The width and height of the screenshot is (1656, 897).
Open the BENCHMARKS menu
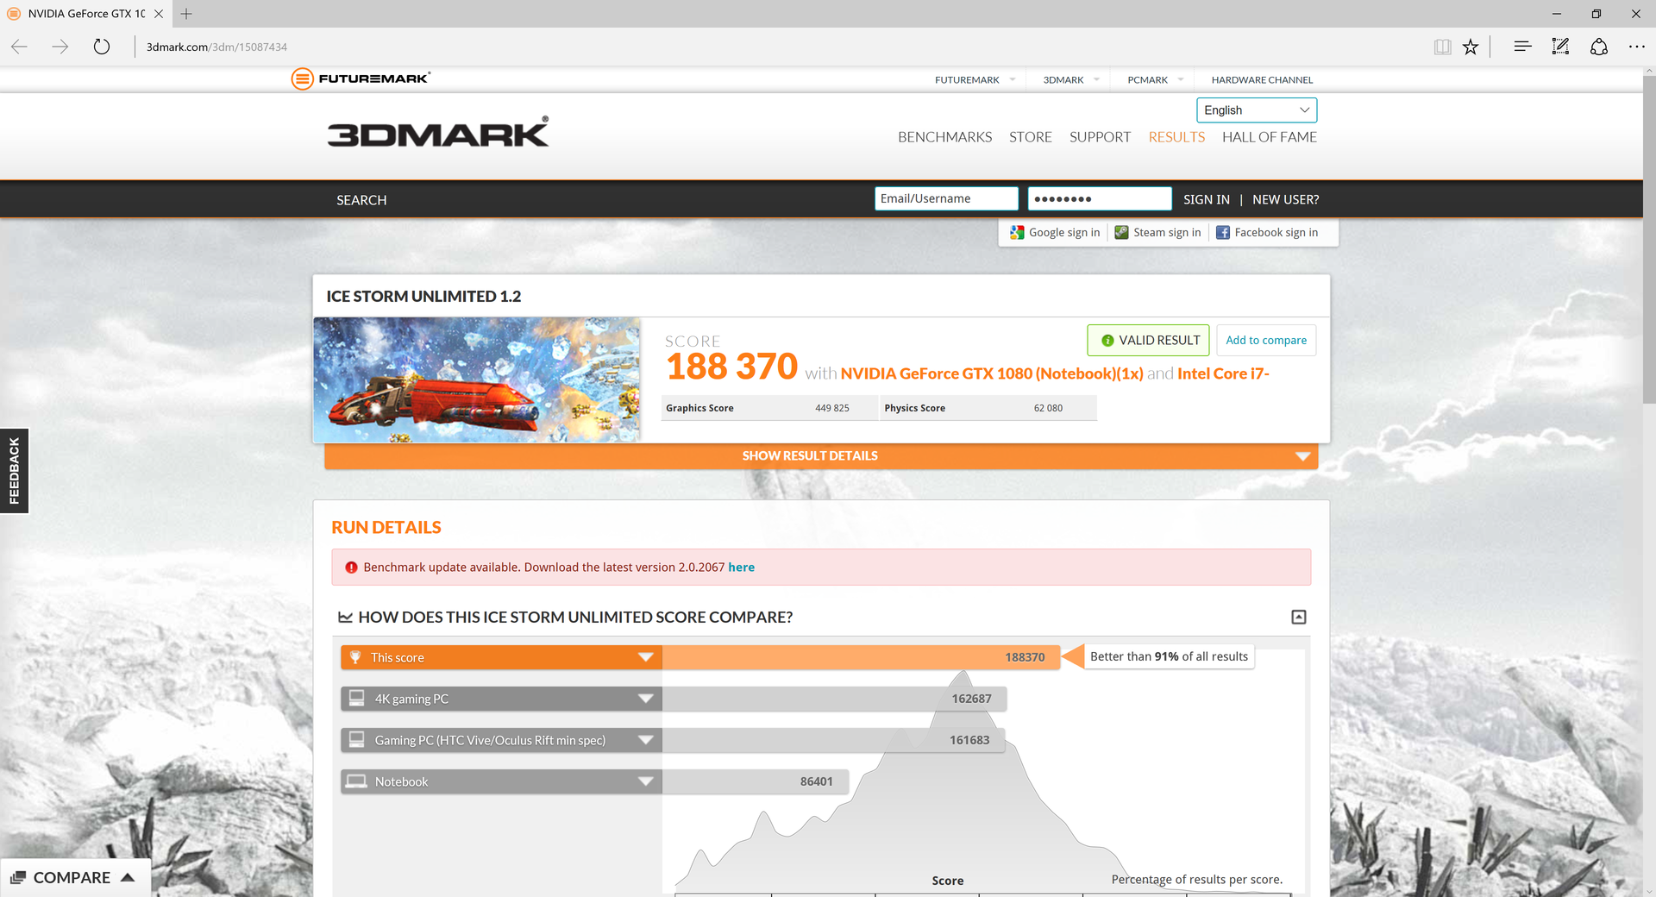[x=944, y=136]
